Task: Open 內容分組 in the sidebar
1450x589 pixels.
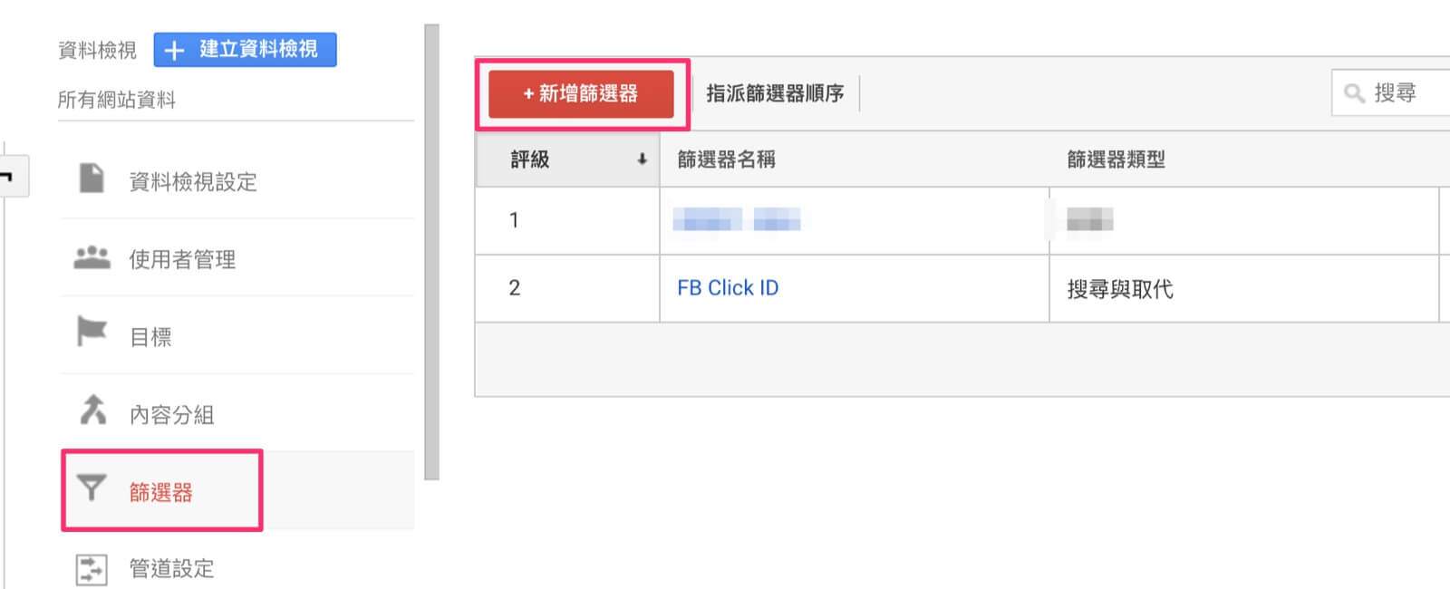Action: [171, 415]
